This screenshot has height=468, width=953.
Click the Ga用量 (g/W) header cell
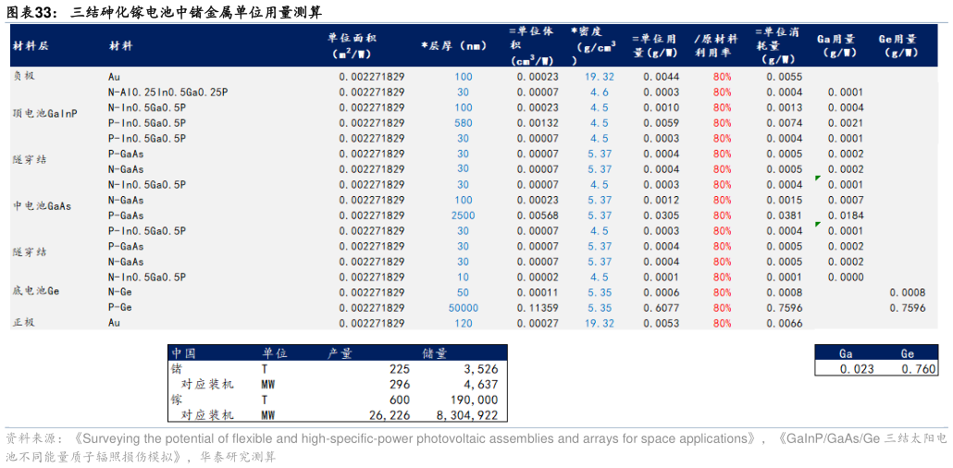[x=835, y=45]
